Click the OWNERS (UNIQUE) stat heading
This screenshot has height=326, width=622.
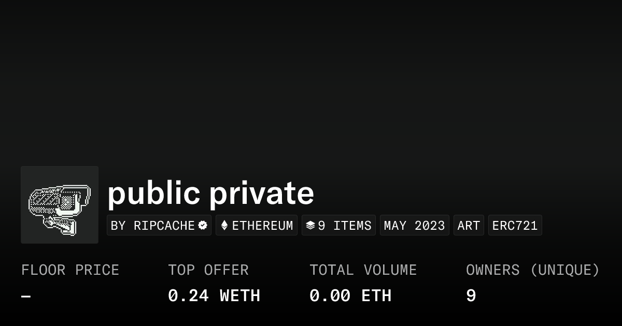coord(533,270)
